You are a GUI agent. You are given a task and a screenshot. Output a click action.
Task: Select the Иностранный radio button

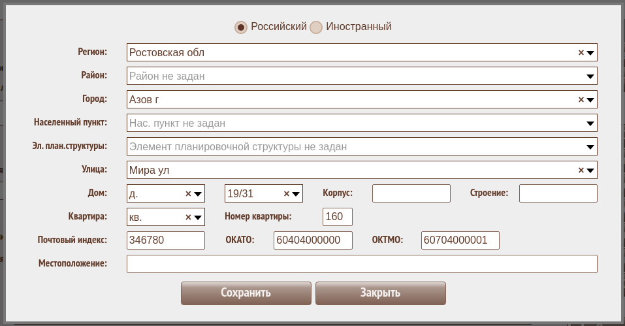point(316,27)
